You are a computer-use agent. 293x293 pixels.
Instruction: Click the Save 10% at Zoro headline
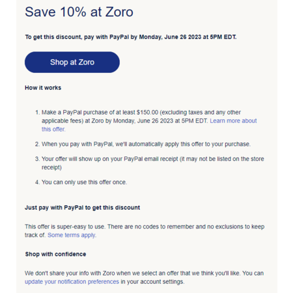[79, 12]
